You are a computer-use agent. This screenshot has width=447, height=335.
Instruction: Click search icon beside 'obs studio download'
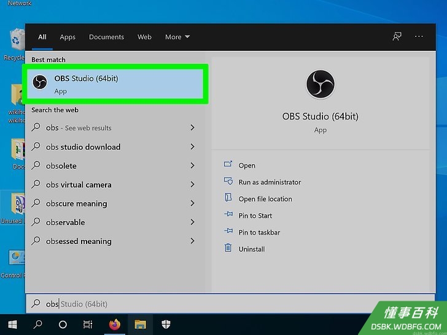(x=36, y=147)
